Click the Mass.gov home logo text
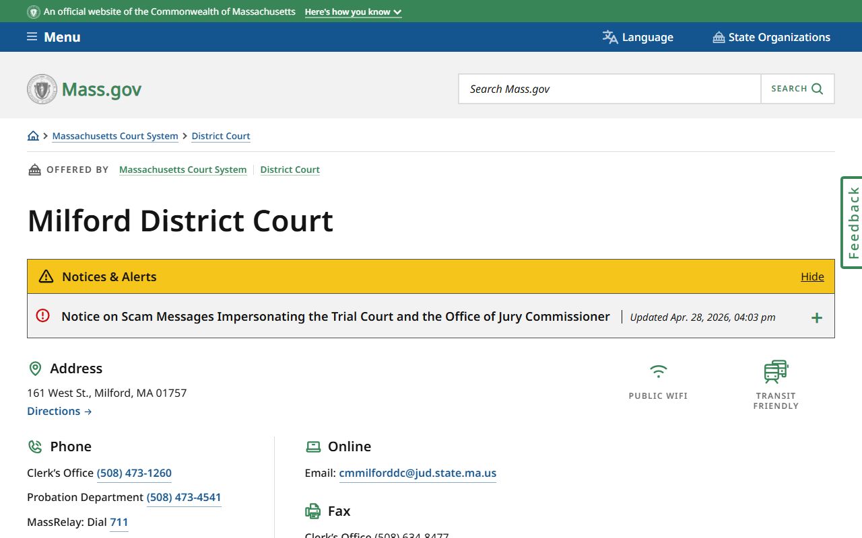 point(102,89)
